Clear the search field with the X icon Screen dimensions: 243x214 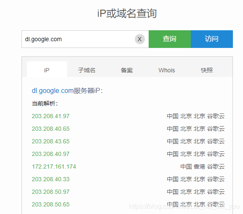[140, 39]
